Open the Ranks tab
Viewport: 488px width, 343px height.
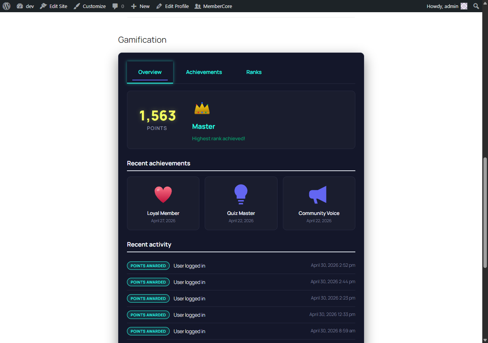point(254,72)
